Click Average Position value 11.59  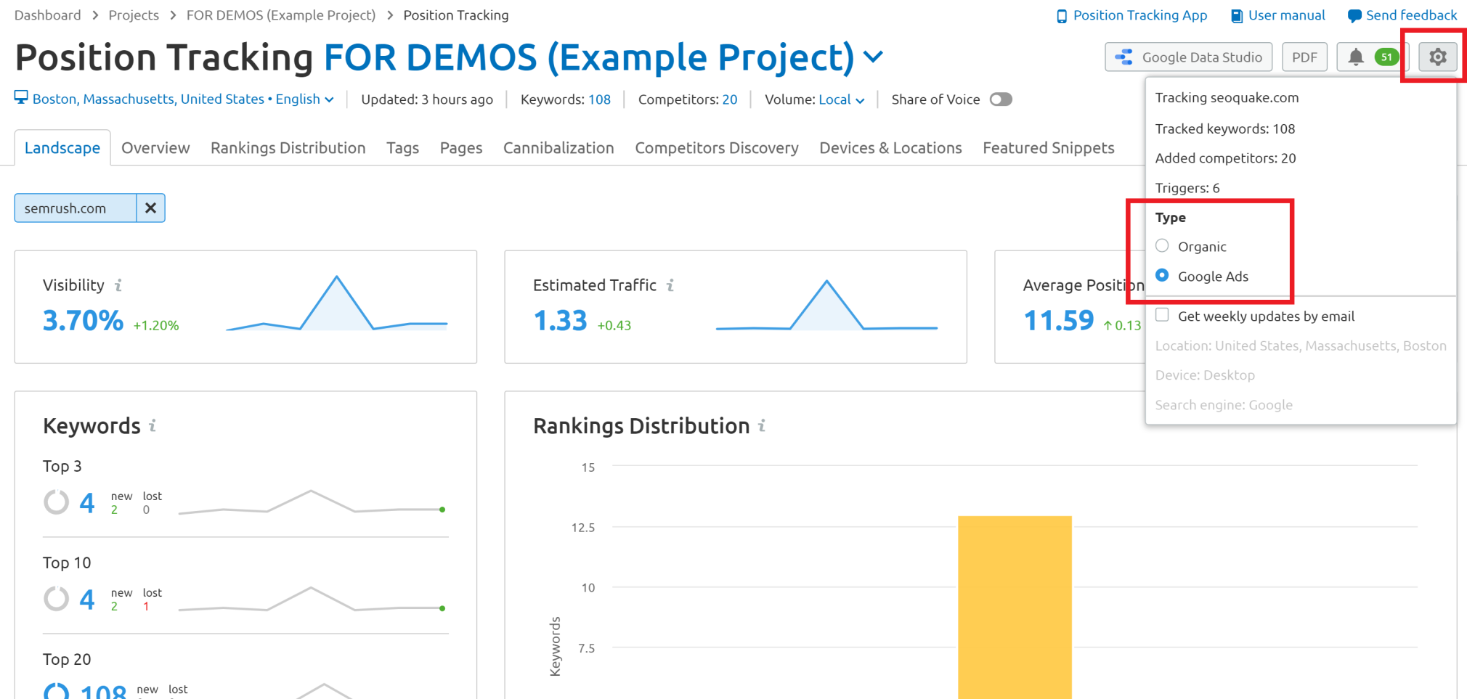coord(1058,320)
